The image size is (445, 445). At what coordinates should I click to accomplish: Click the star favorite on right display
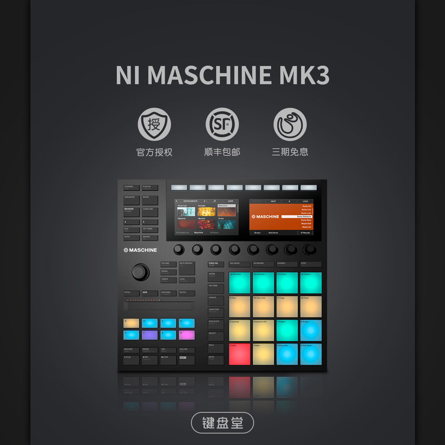point(289,201)
